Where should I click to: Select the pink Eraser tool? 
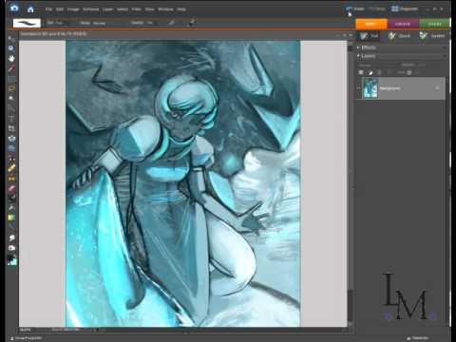point(11,188)
